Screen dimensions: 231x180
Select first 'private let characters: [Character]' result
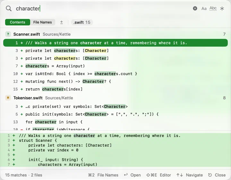click(x=116, y=50)
